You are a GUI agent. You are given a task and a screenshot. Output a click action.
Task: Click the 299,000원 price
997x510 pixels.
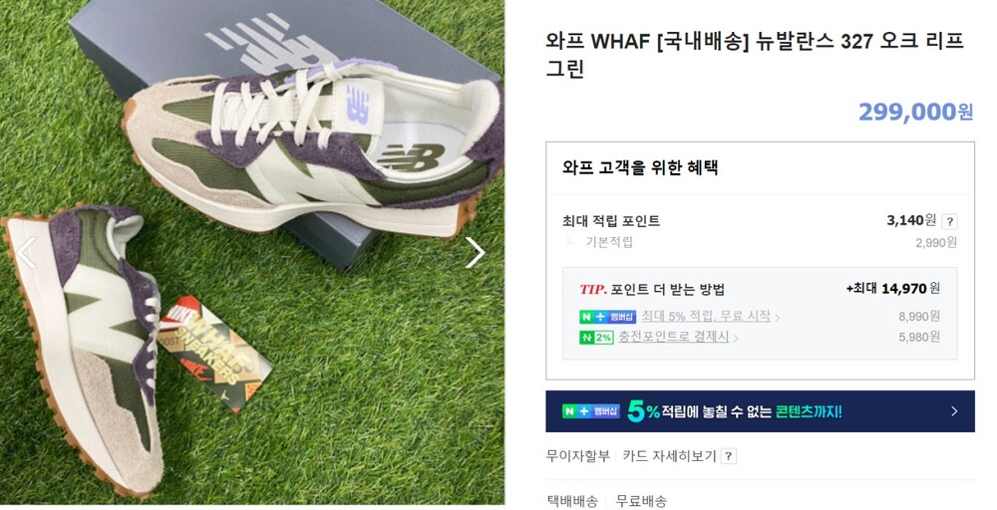915,112
